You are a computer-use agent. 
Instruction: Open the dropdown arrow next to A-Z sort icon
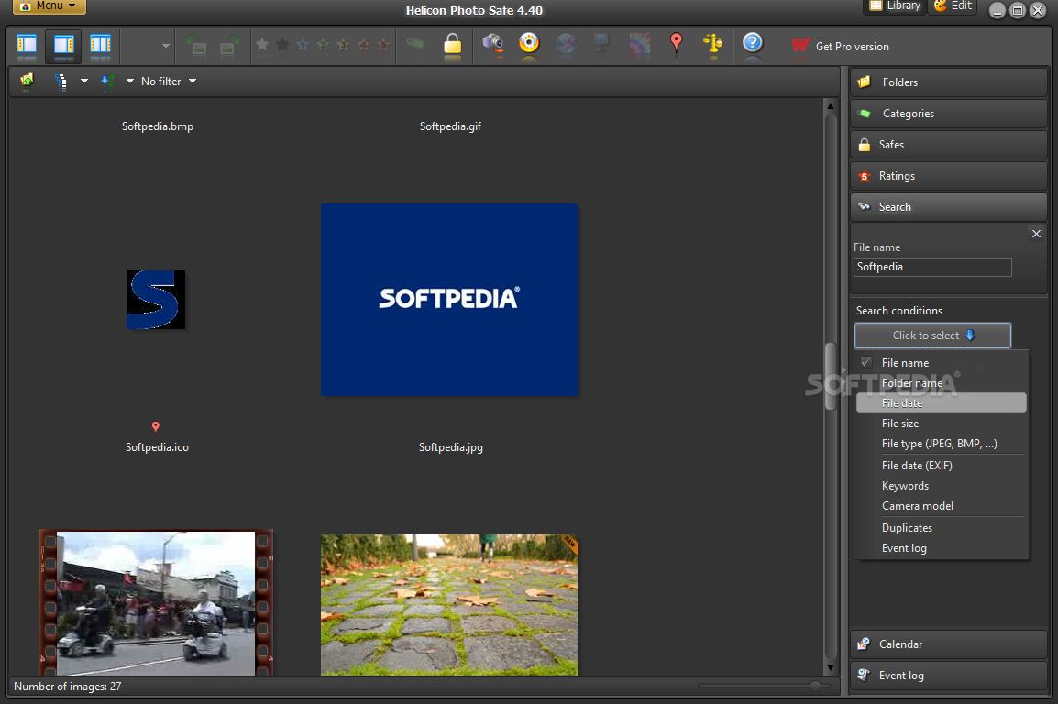pos(130,81)
